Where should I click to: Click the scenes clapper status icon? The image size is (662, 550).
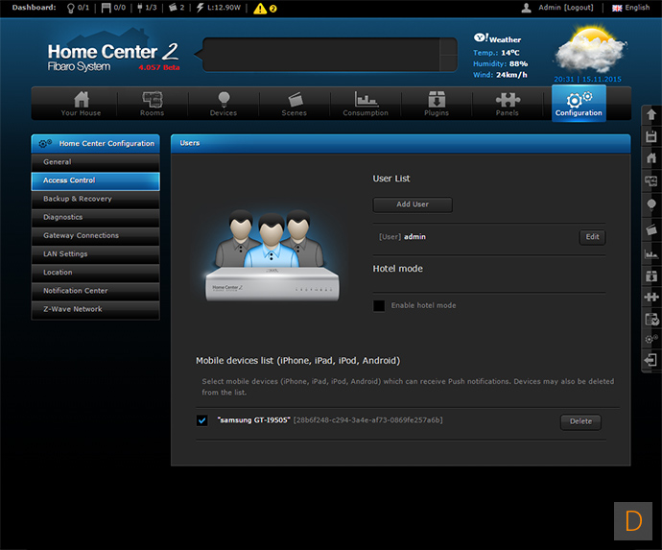(x=173, y=8)
